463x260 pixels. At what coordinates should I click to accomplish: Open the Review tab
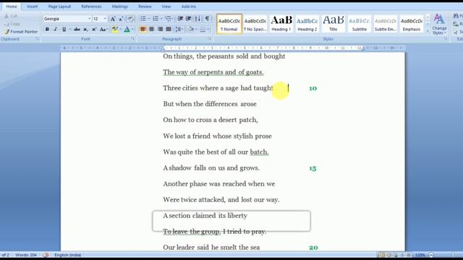145,6
